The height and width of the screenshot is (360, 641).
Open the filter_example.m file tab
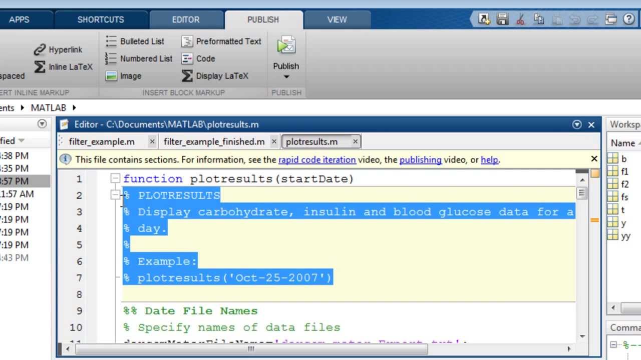(x=102, y=141)
